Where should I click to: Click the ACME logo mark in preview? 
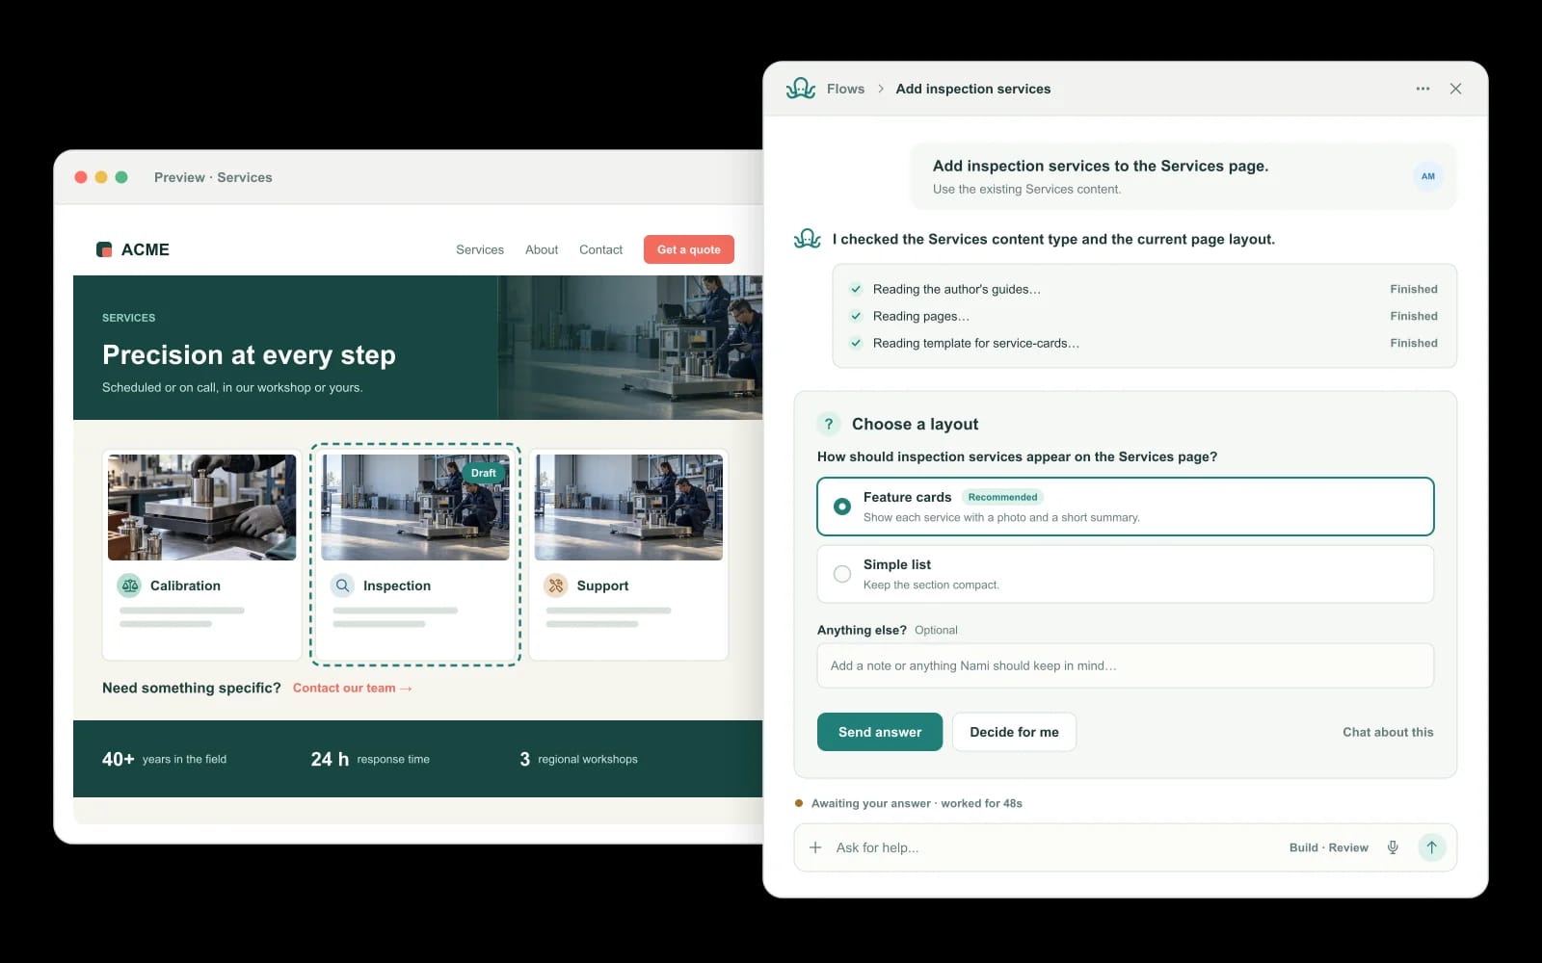pos(104,249)
